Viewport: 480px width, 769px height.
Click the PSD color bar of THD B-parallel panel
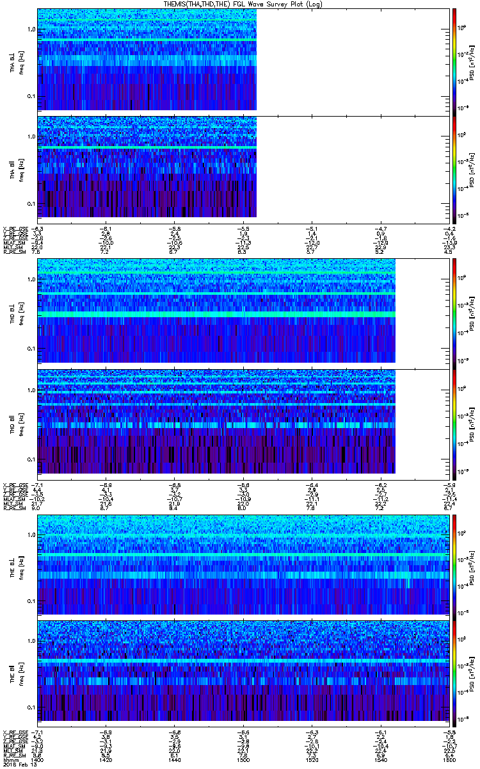pos(454,424)
